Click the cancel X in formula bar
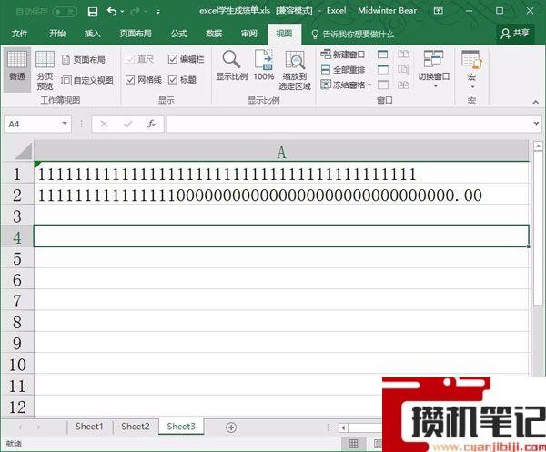The image size is (546, 452). coord(104,124)
